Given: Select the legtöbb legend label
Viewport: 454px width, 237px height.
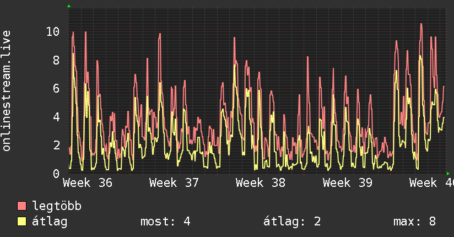Looking at the screenshot, I should [57, 206].
